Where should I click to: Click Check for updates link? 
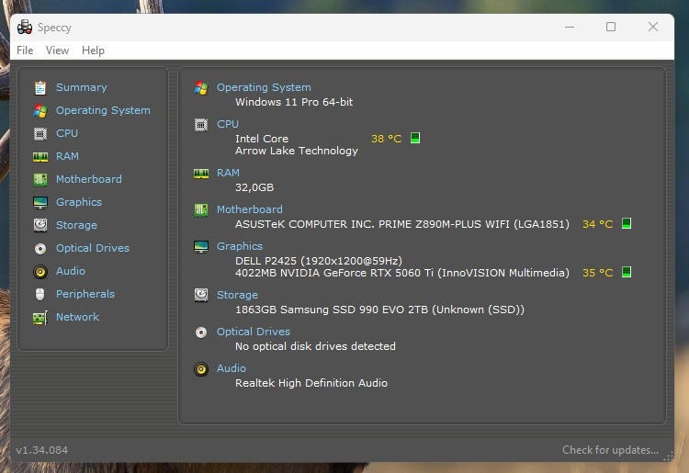click(610, 450)
